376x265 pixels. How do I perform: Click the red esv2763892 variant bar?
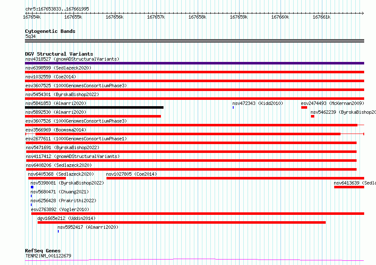pos(198,214)
